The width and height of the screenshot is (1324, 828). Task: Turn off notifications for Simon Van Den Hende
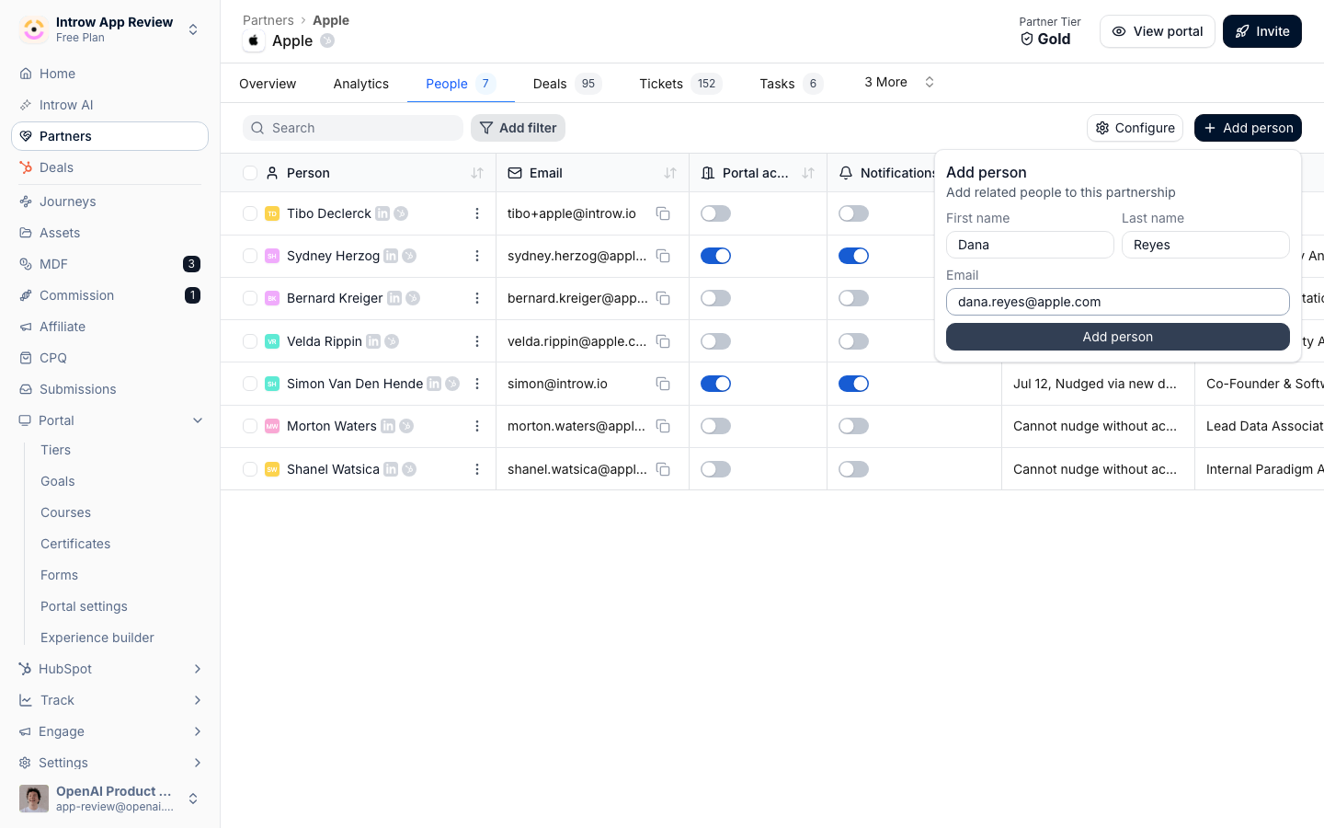(853, 384)
